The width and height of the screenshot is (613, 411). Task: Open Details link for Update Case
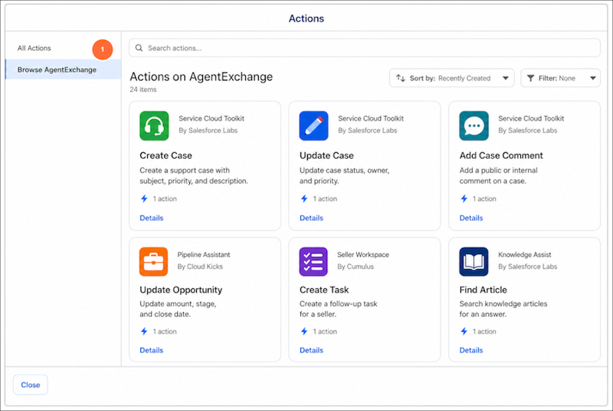(x=311, y=218)
